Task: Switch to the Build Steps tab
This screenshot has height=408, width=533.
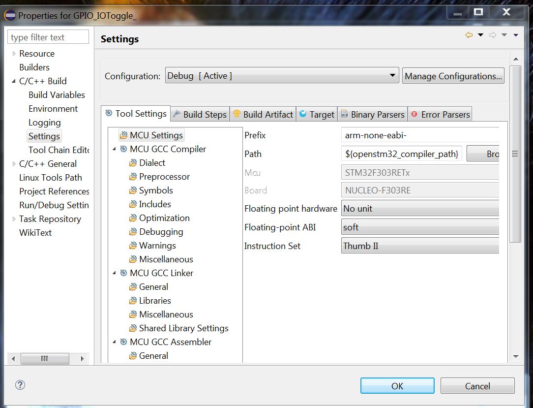Action: 200,114
